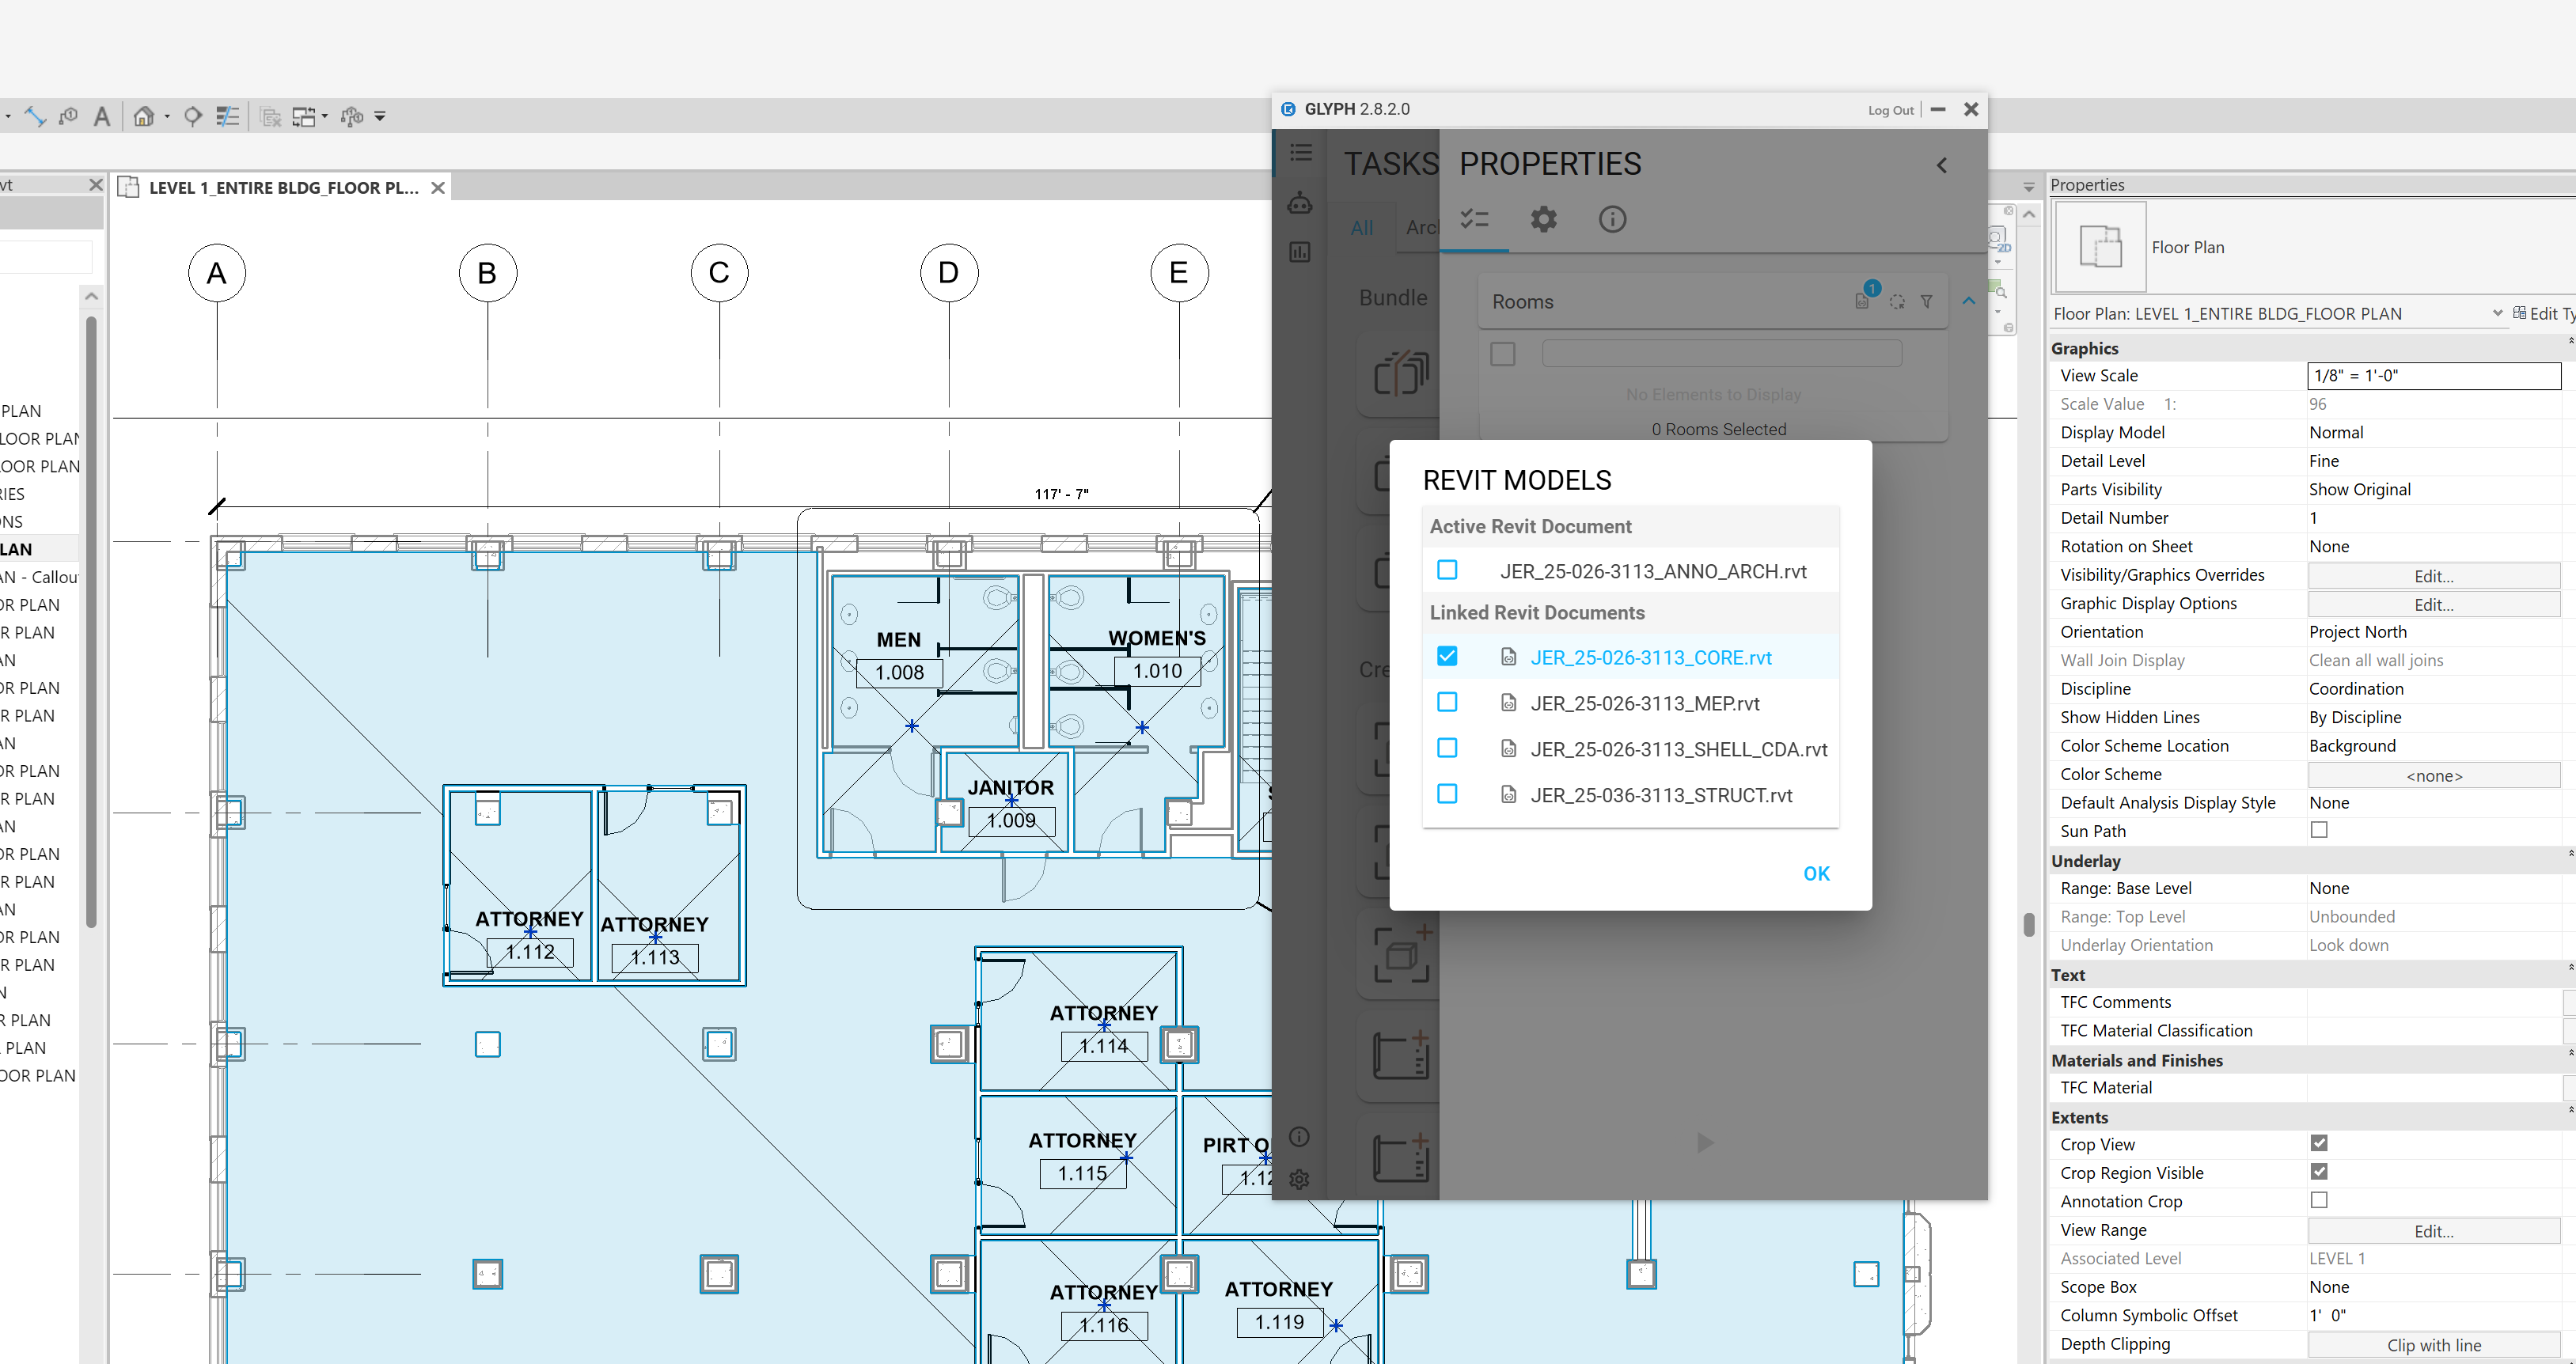Open the Default 3D View house icon
Screen dimensions: 2576x1364
(x=143, y=117)
